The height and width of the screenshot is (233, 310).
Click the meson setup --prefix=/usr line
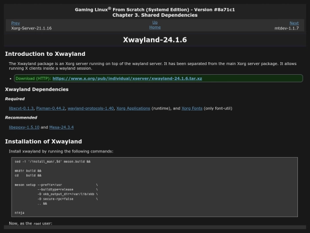click(56, 185)
